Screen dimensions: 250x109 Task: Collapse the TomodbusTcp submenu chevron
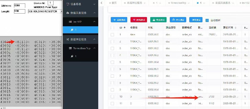[94, 48]
